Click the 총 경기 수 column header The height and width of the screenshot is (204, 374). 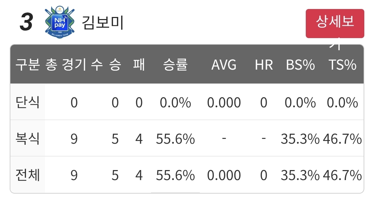(74, 65)
